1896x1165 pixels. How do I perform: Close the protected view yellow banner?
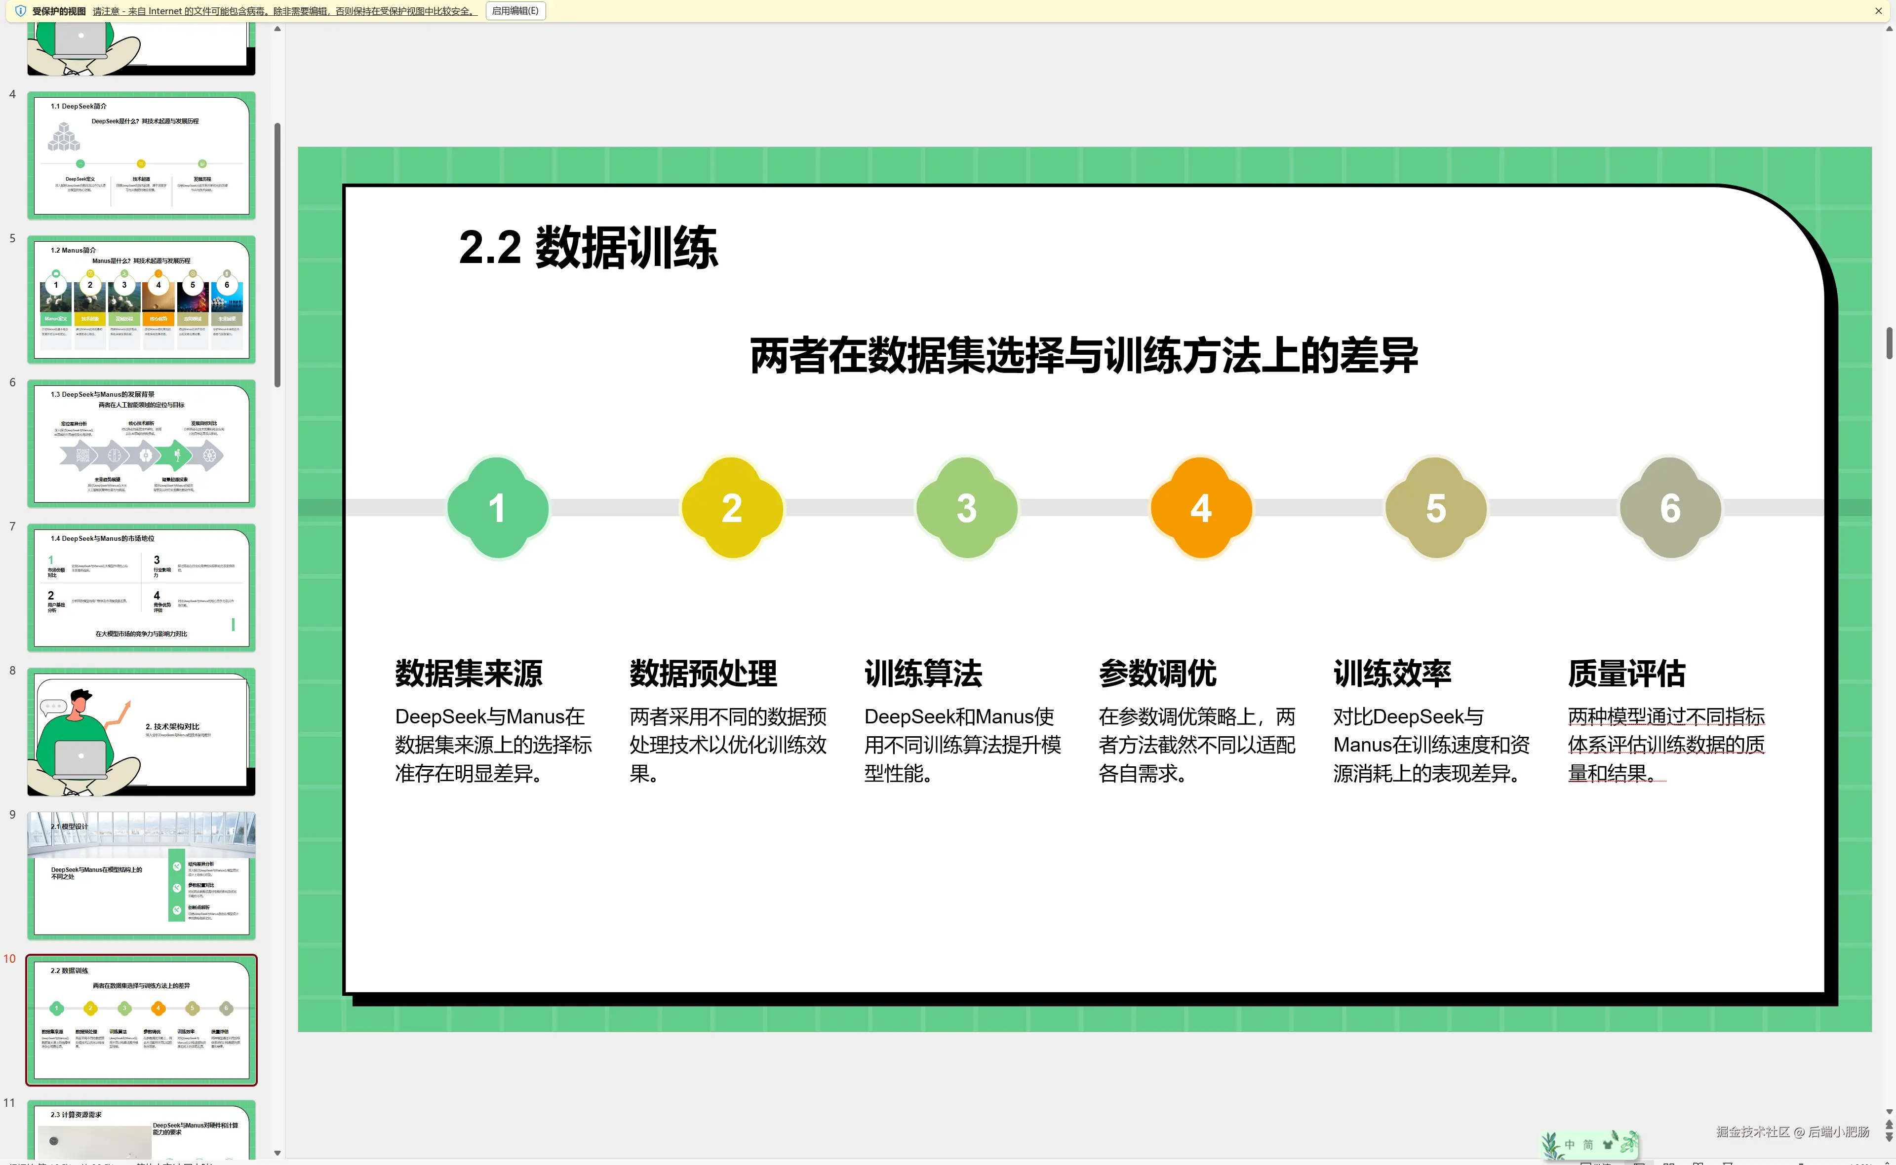[1878, 11]
